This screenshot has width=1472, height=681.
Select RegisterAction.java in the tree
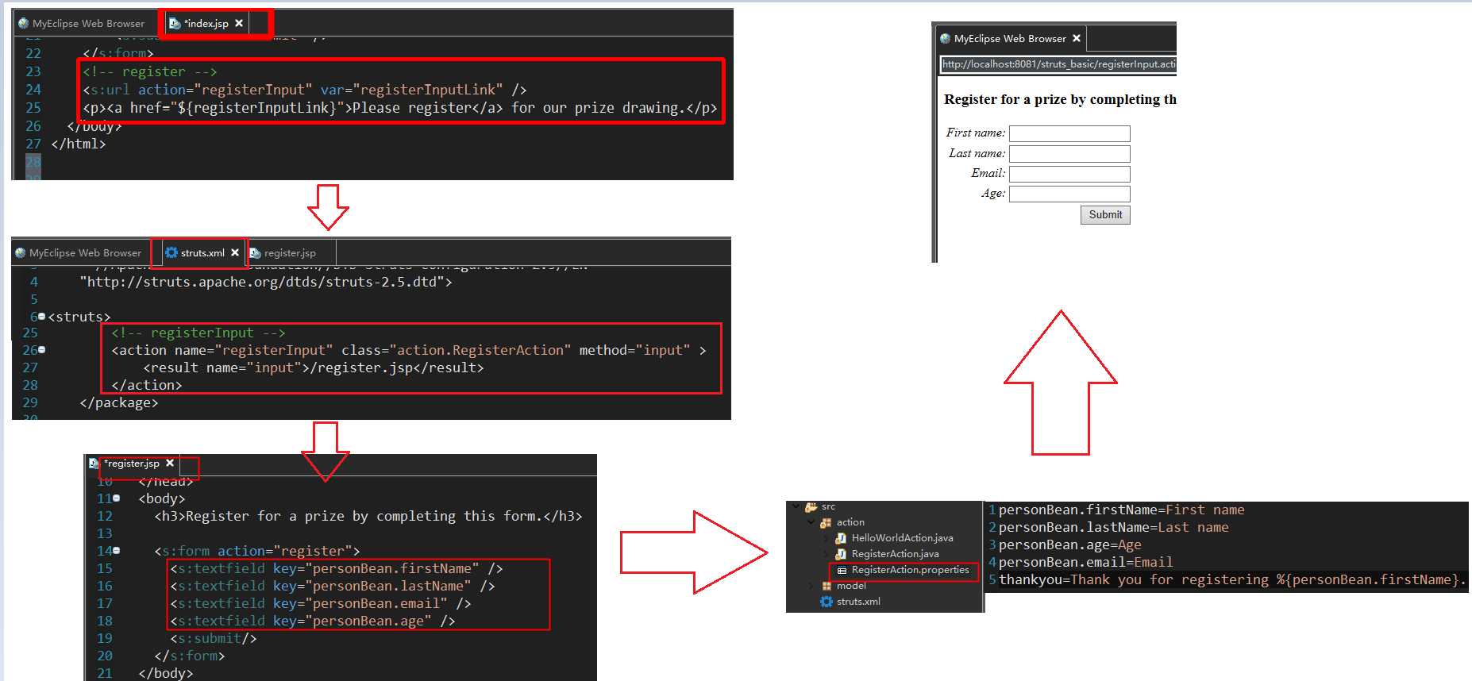(x=895, y=554)
